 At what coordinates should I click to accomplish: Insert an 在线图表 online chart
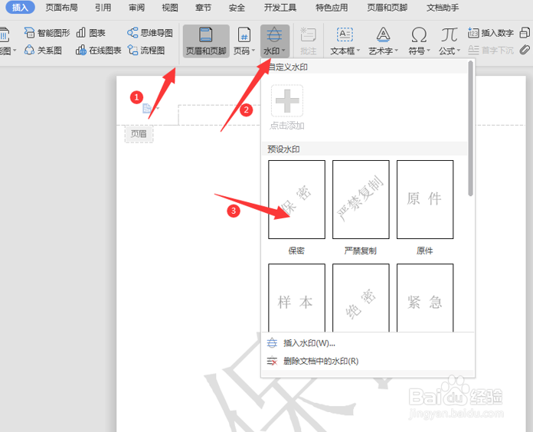point(99,51)
